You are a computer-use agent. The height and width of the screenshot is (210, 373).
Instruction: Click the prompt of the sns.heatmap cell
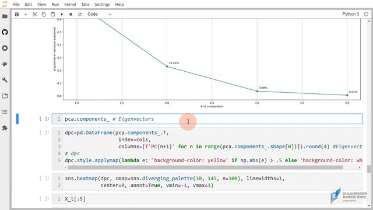[x=44, y=178]
